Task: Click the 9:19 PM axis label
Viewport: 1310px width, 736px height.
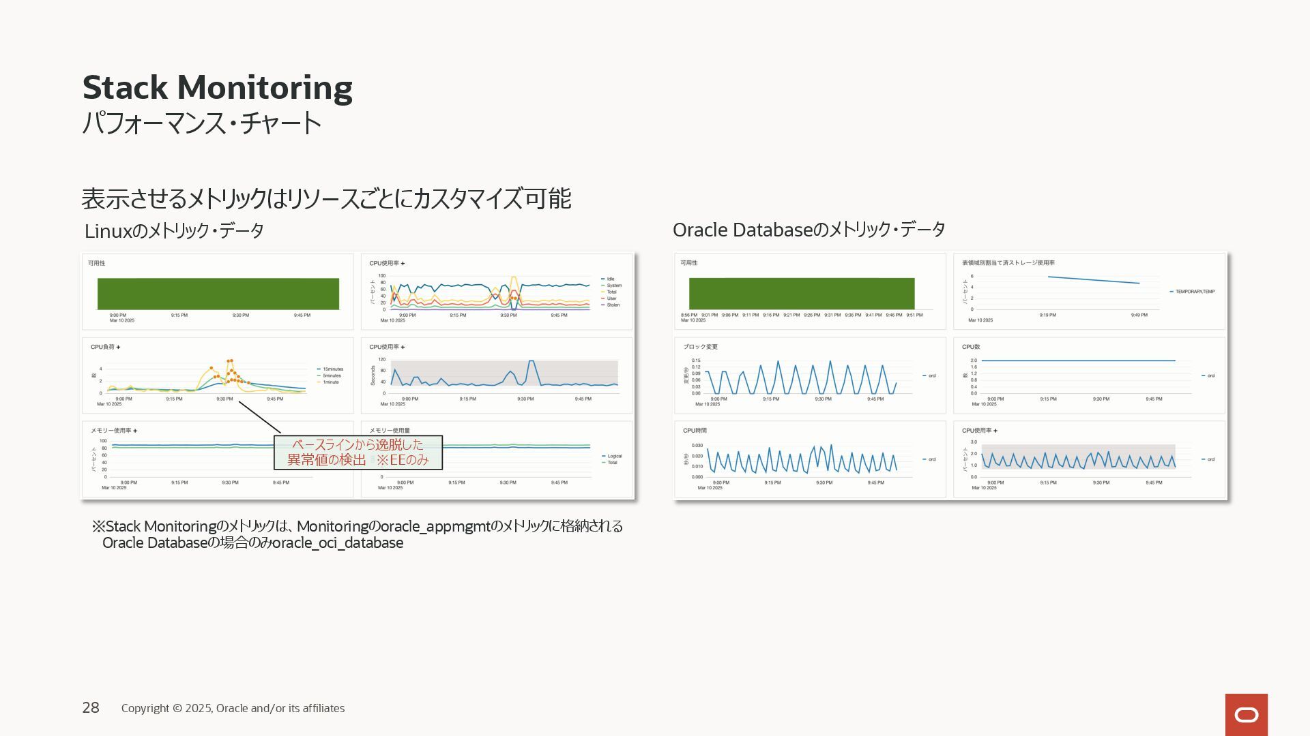Action: tap(1047, 316)
